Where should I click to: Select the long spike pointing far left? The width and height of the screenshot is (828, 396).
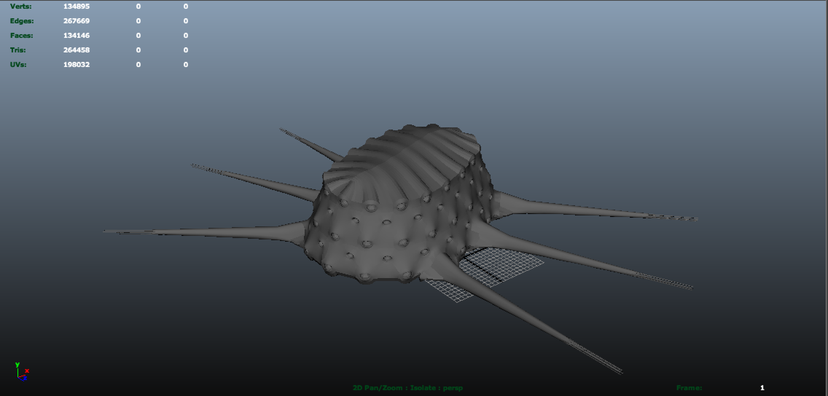coord(219,232)
